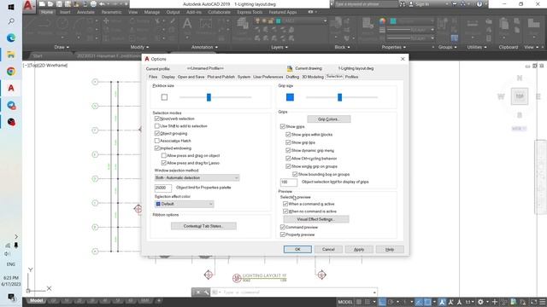Click the command line wrench customize icon
Image resolution: width=547 pixels, height=307 pixels.
tap(206, 293)
